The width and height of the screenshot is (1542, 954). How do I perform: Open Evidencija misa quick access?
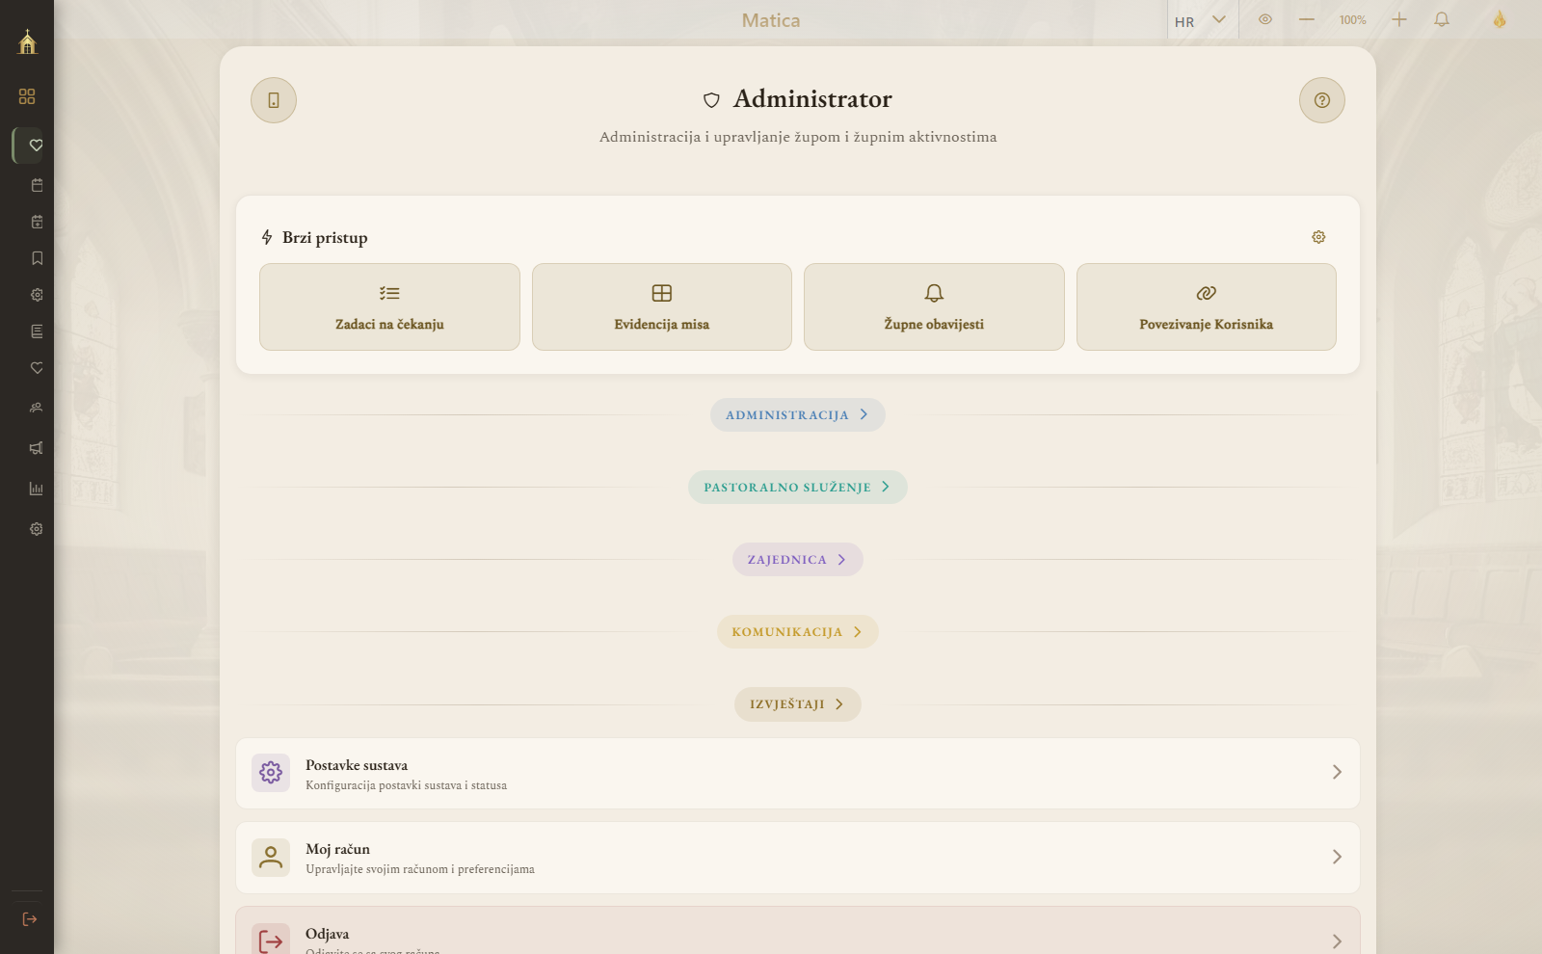tap(662, 307)
